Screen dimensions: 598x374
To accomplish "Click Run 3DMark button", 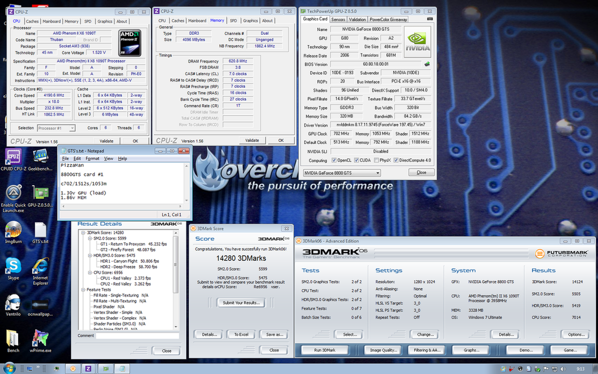I will pos(325,350).
